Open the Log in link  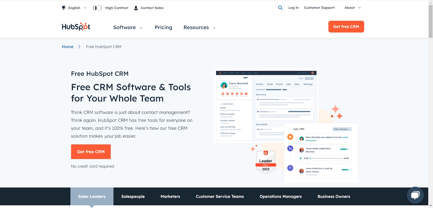coord(293,8)
